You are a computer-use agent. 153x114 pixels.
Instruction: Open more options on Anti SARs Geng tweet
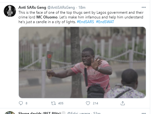(144, 7)
